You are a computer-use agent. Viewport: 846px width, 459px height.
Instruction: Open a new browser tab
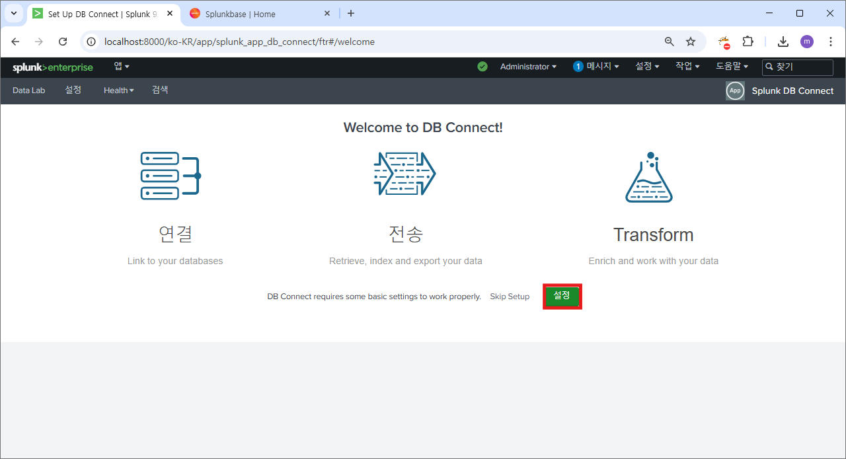coord(351,13)
